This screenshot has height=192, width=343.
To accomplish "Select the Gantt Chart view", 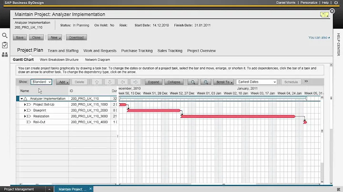I will pos(23,59).
